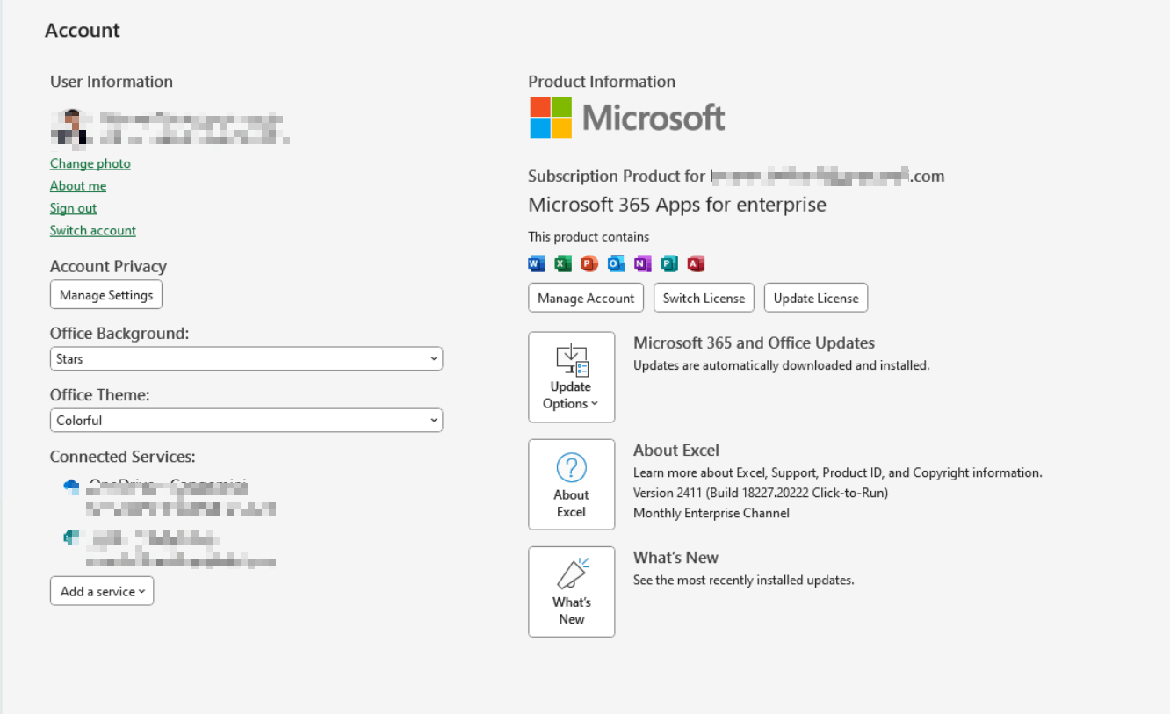Image resolution: width=1170 pixels, height=714 pixels.
Task: Click the Outlook app icon
Action: [617, 263]
